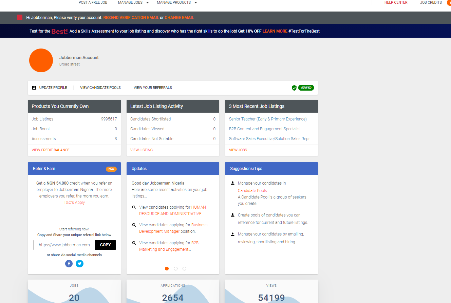Click Candidates Shortlisted row
This screenshot has width=451, height=303.
(173, 119)
